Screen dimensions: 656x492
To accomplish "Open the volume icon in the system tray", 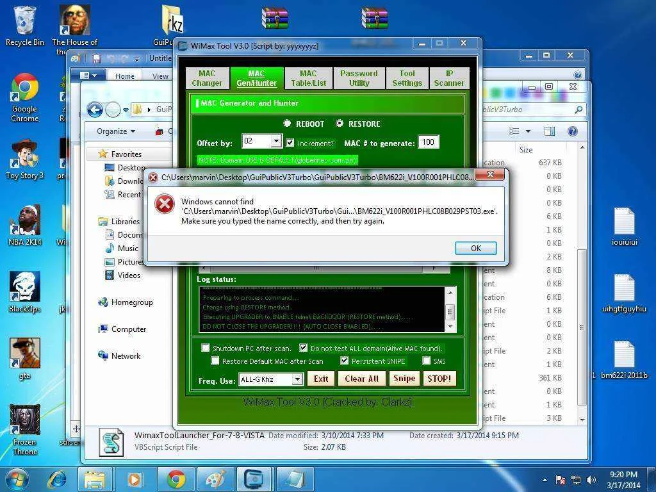I will 591,480.
